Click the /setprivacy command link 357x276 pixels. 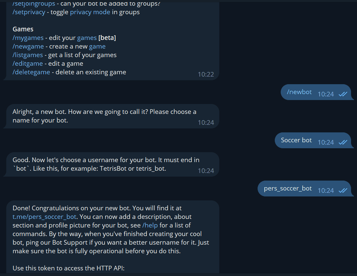[x=29, y=12]
